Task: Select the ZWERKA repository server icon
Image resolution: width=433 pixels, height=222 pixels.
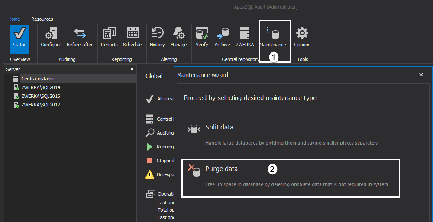Action: pos(245,37)
